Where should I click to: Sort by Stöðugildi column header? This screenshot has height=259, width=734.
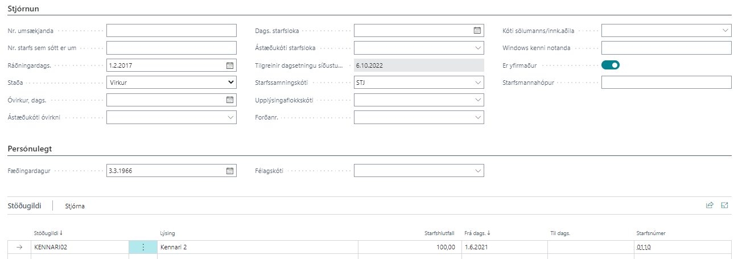[x=48, y=233]
